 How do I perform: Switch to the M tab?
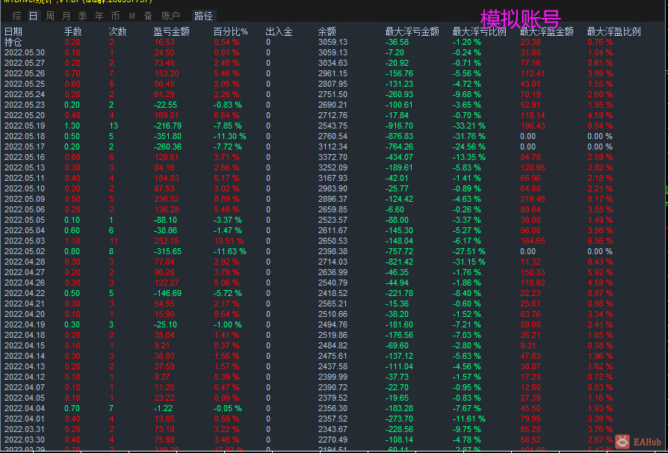132,16
